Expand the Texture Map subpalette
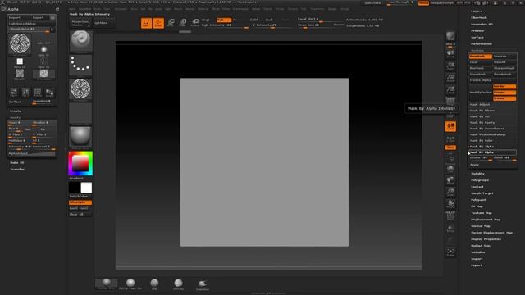Image resolution: width=525 pixels, height=295 pixels. 482,213
